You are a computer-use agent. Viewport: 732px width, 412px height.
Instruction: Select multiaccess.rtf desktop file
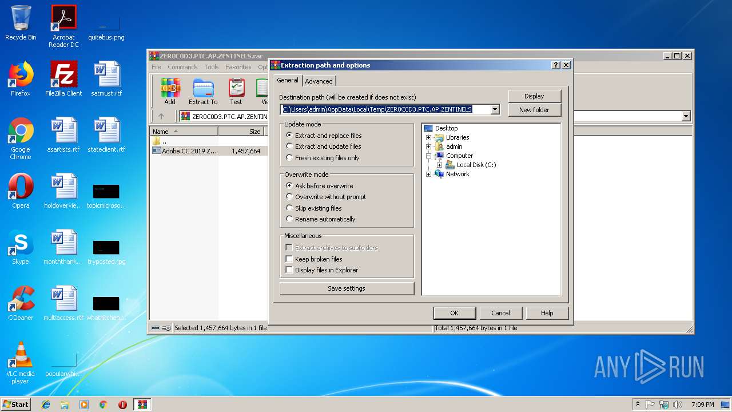point(63,303)
